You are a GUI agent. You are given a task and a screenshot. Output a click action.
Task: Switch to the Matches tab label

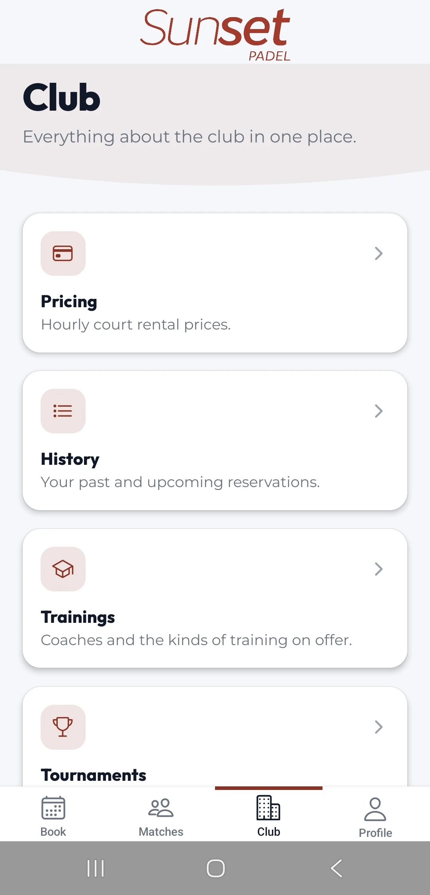pos(161,832)
